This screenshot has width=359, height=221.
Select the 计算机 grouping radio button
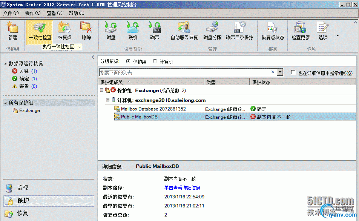click(155, 61)
